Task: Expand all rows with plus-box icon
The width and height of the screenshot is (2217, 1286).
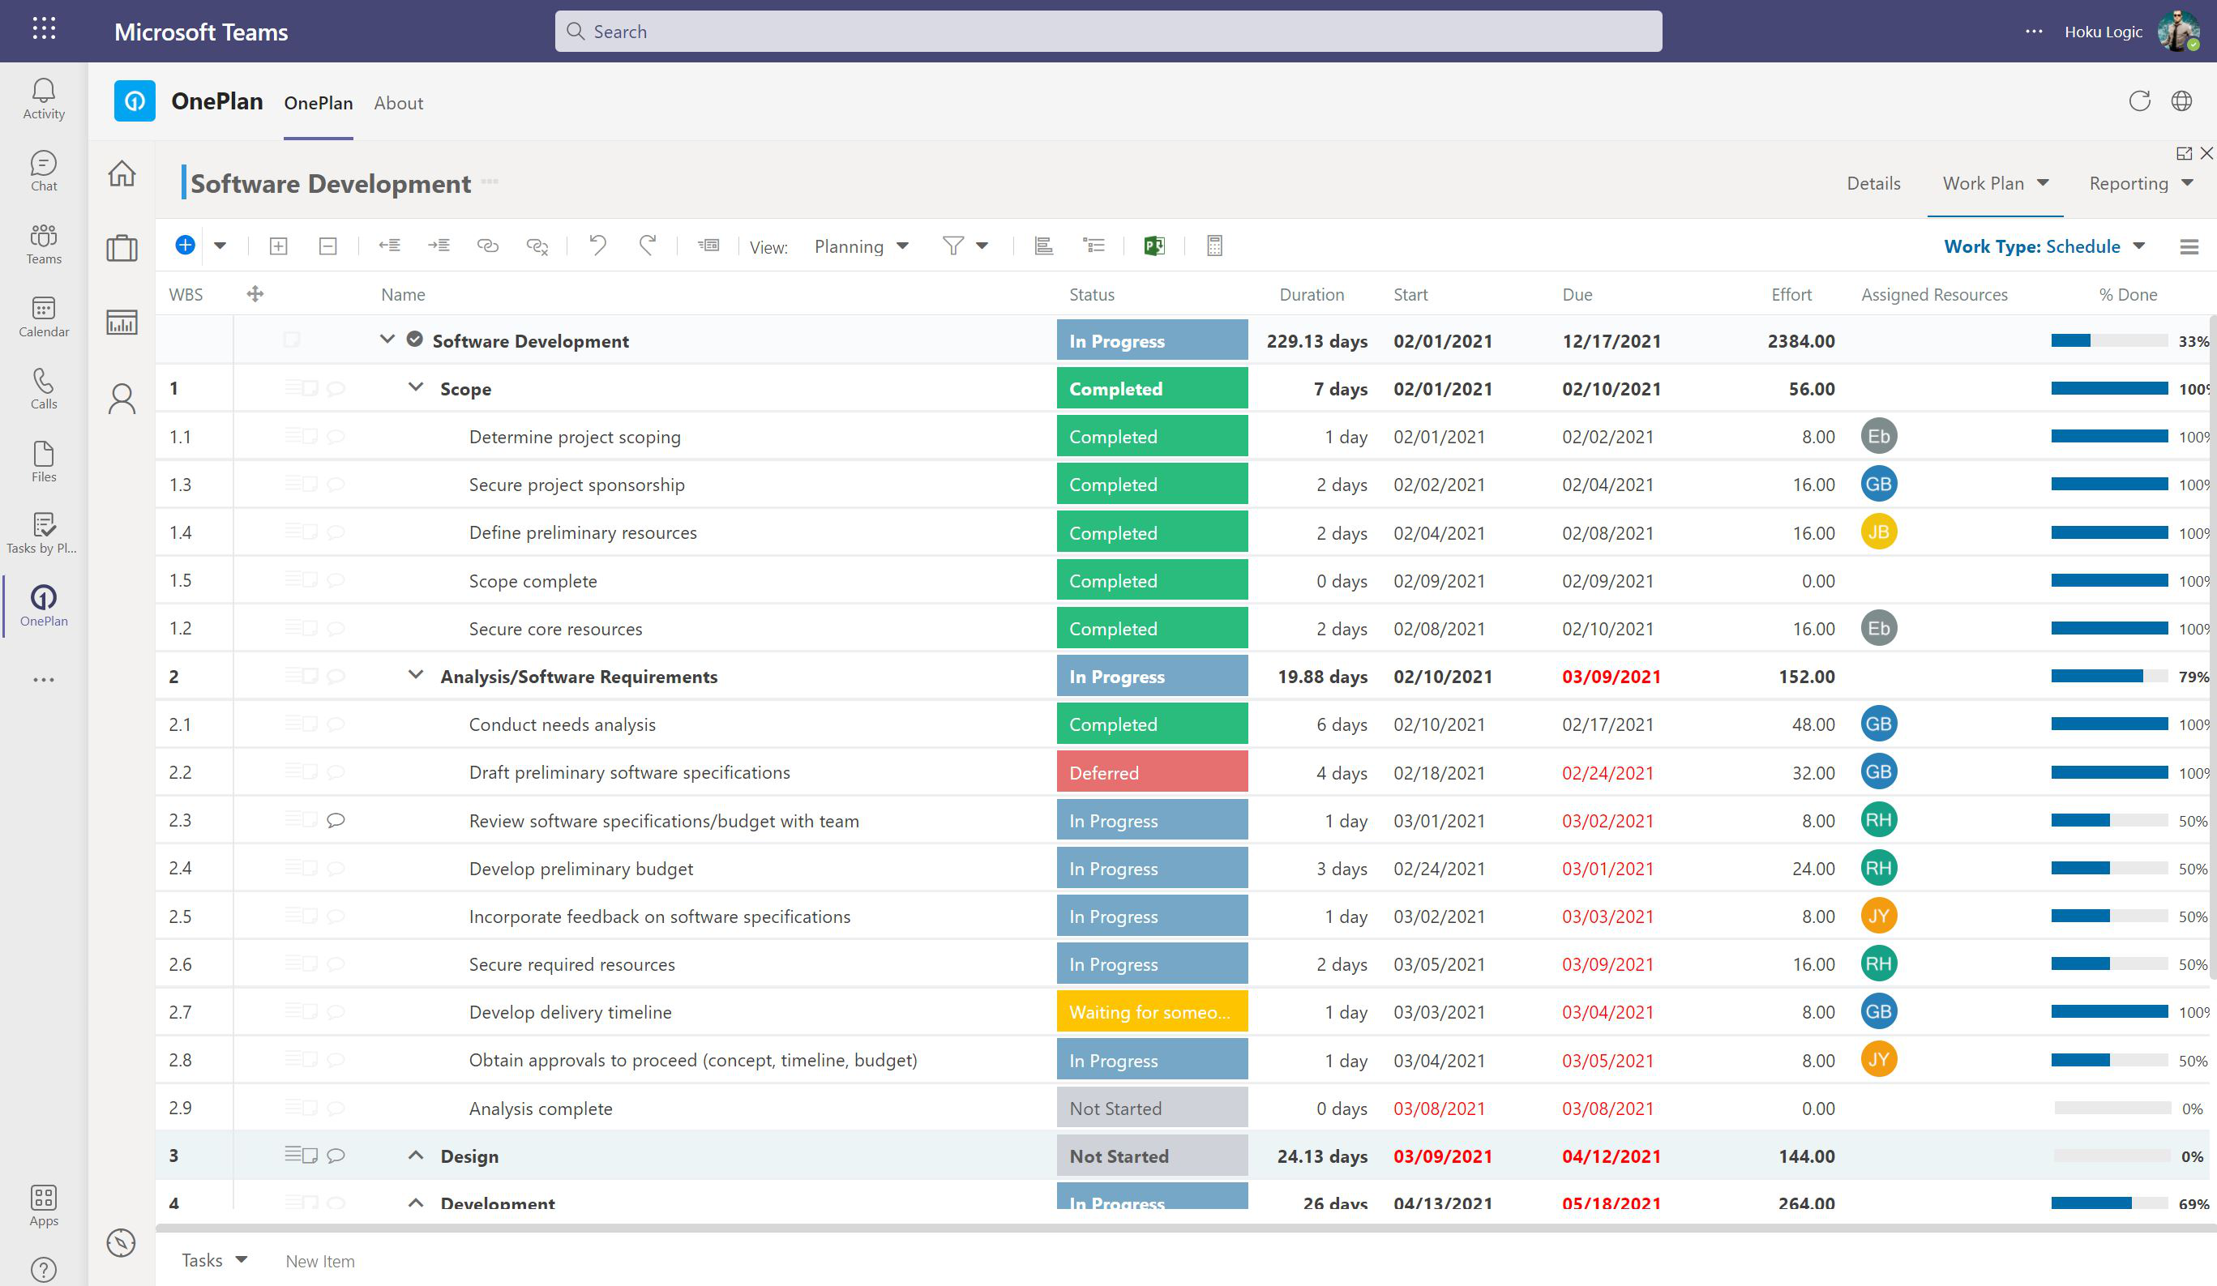Action: (278, 246)
